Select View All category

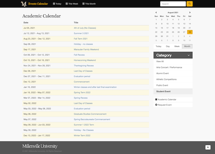(x=173, y=61)
